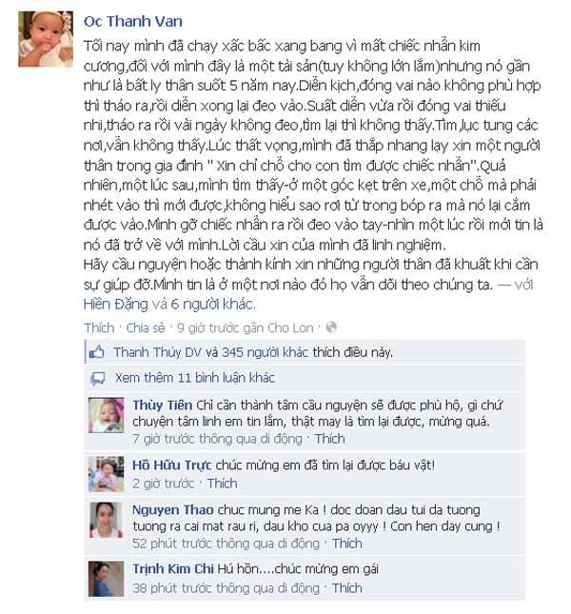571x614 pixels.
Task: Open Nguyen Thao's avatar thumbnail
Action: coord(106,520)
